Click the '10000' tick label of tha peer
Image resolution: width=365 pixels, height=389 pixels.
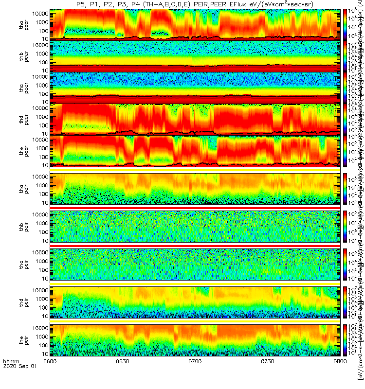coord(40,14)
